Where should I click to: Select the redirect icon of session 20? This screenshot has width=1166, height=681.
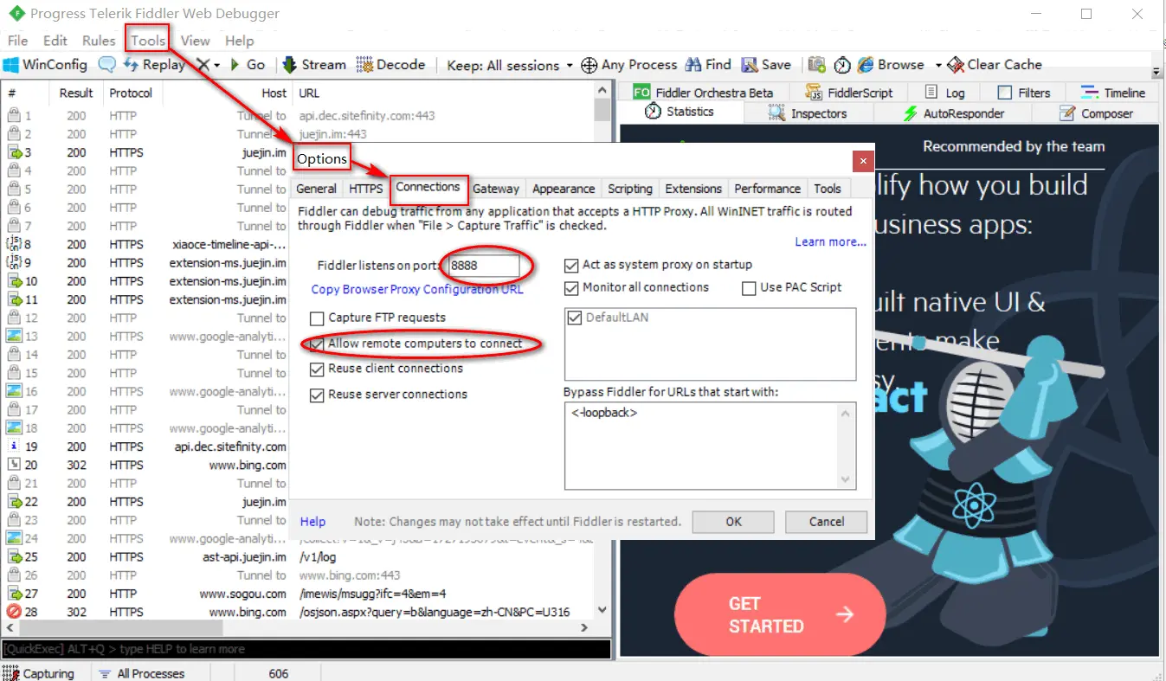coord(15,465)
